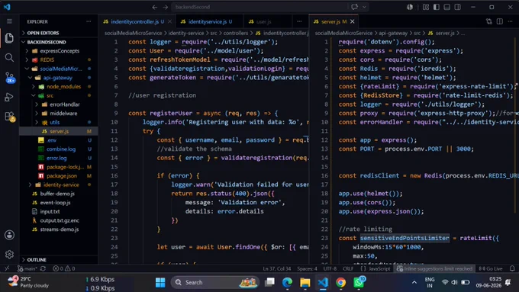Expand the utils folder
Image resolution: width=519 pixels, height=292 pixels.
55,122
